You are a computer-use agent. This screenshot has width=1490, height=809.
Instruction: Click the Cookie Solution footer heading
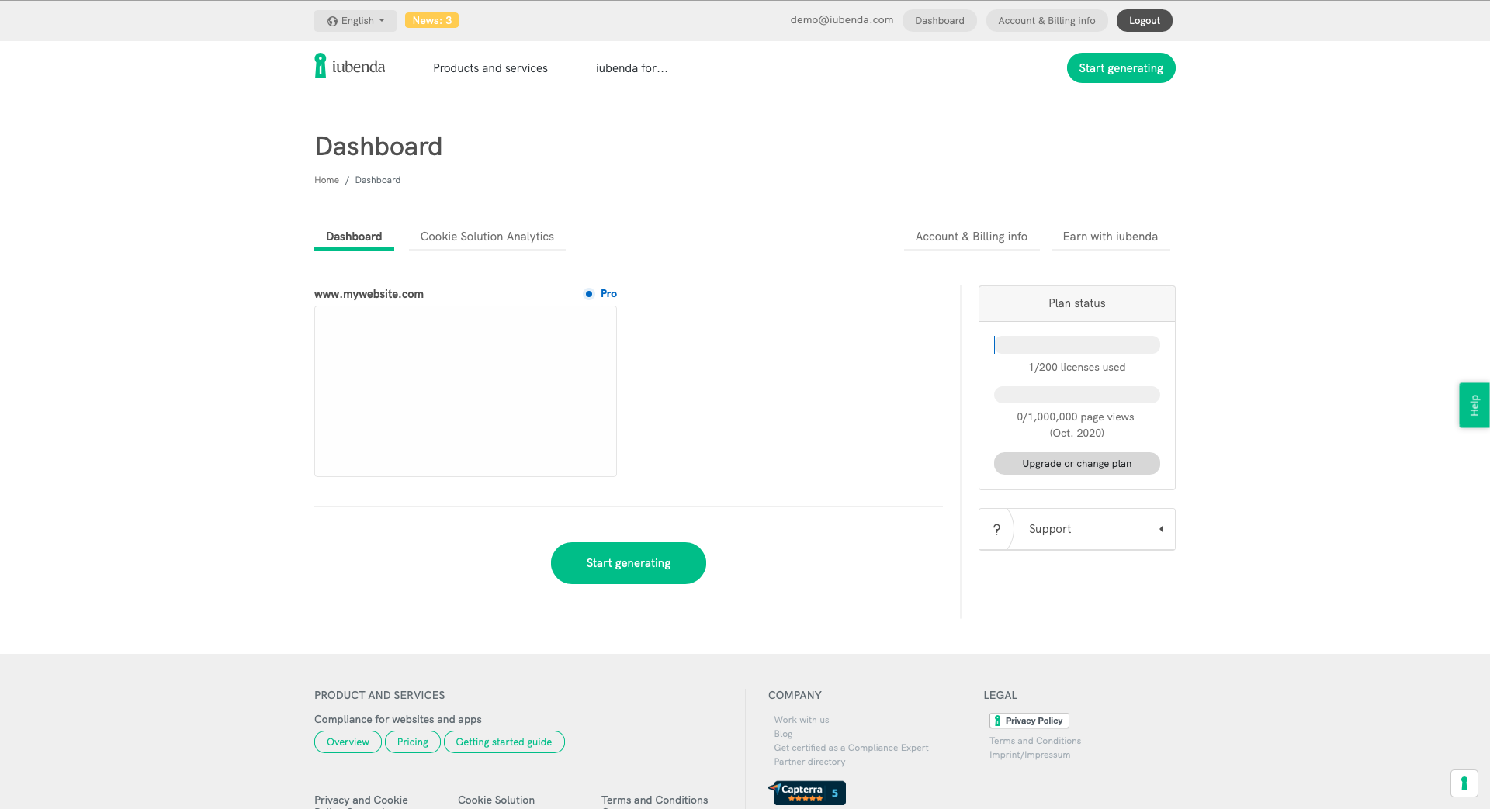(496, 800)
